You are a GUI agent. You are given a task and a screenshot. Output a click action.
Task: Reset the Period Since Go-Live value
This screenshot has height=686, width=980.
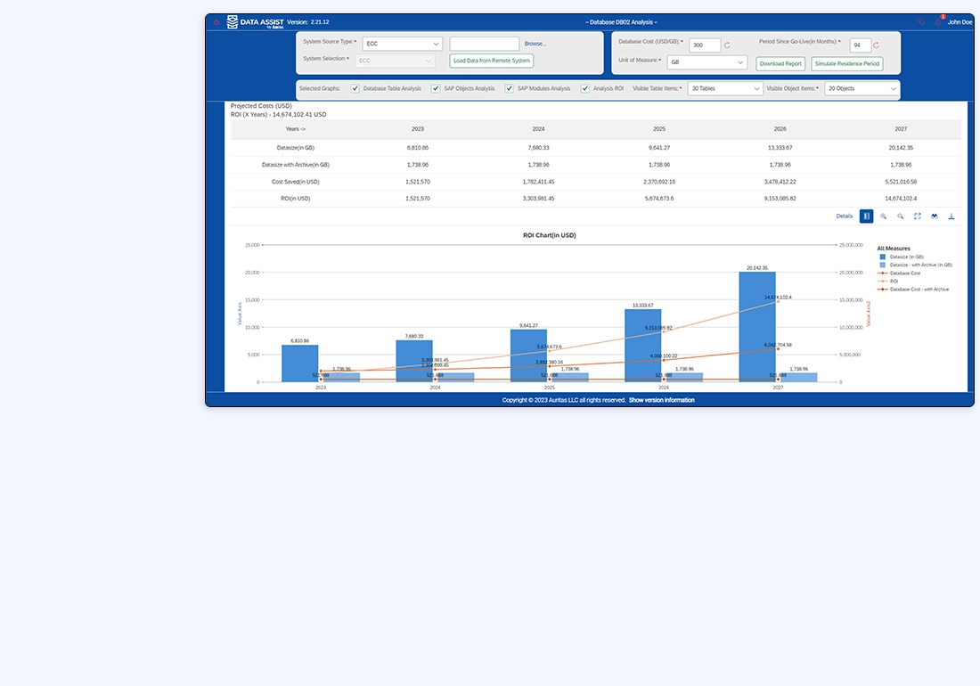coord(876,45)
